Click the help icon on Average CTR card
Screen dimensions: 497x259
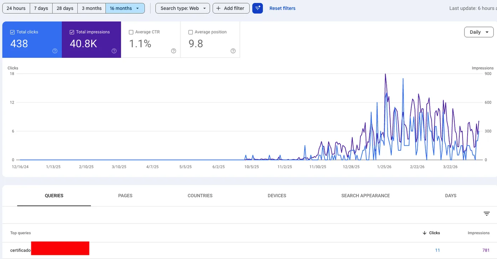tap(174, 51)
